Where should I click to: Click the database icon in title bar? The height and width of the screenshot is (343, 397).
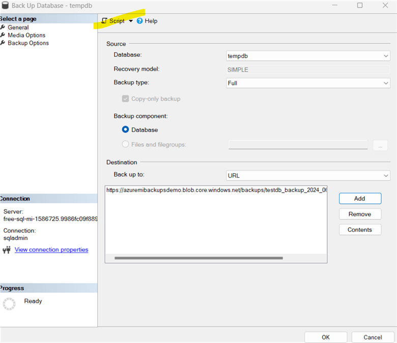point(6,5)
